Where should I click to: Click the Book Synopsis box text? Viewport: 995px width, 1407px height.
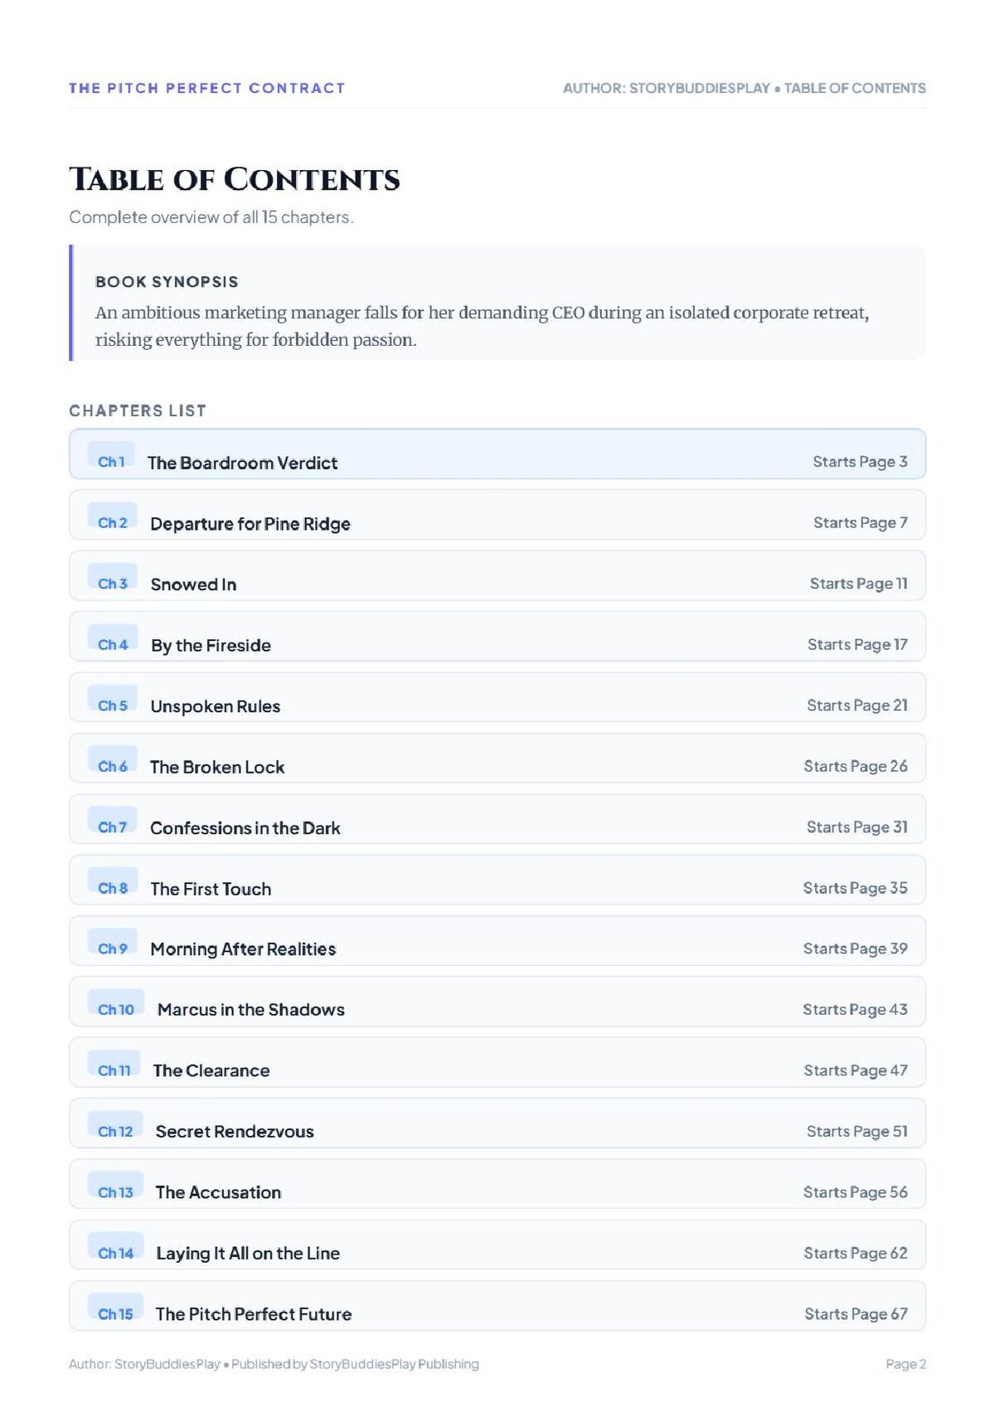pos(482,326)
